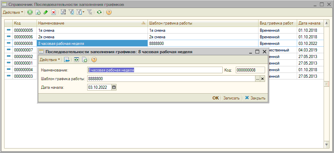334x153 pixels.
Task: Clear the Шаблон графика работы field
Action: [x=262, y=79]
